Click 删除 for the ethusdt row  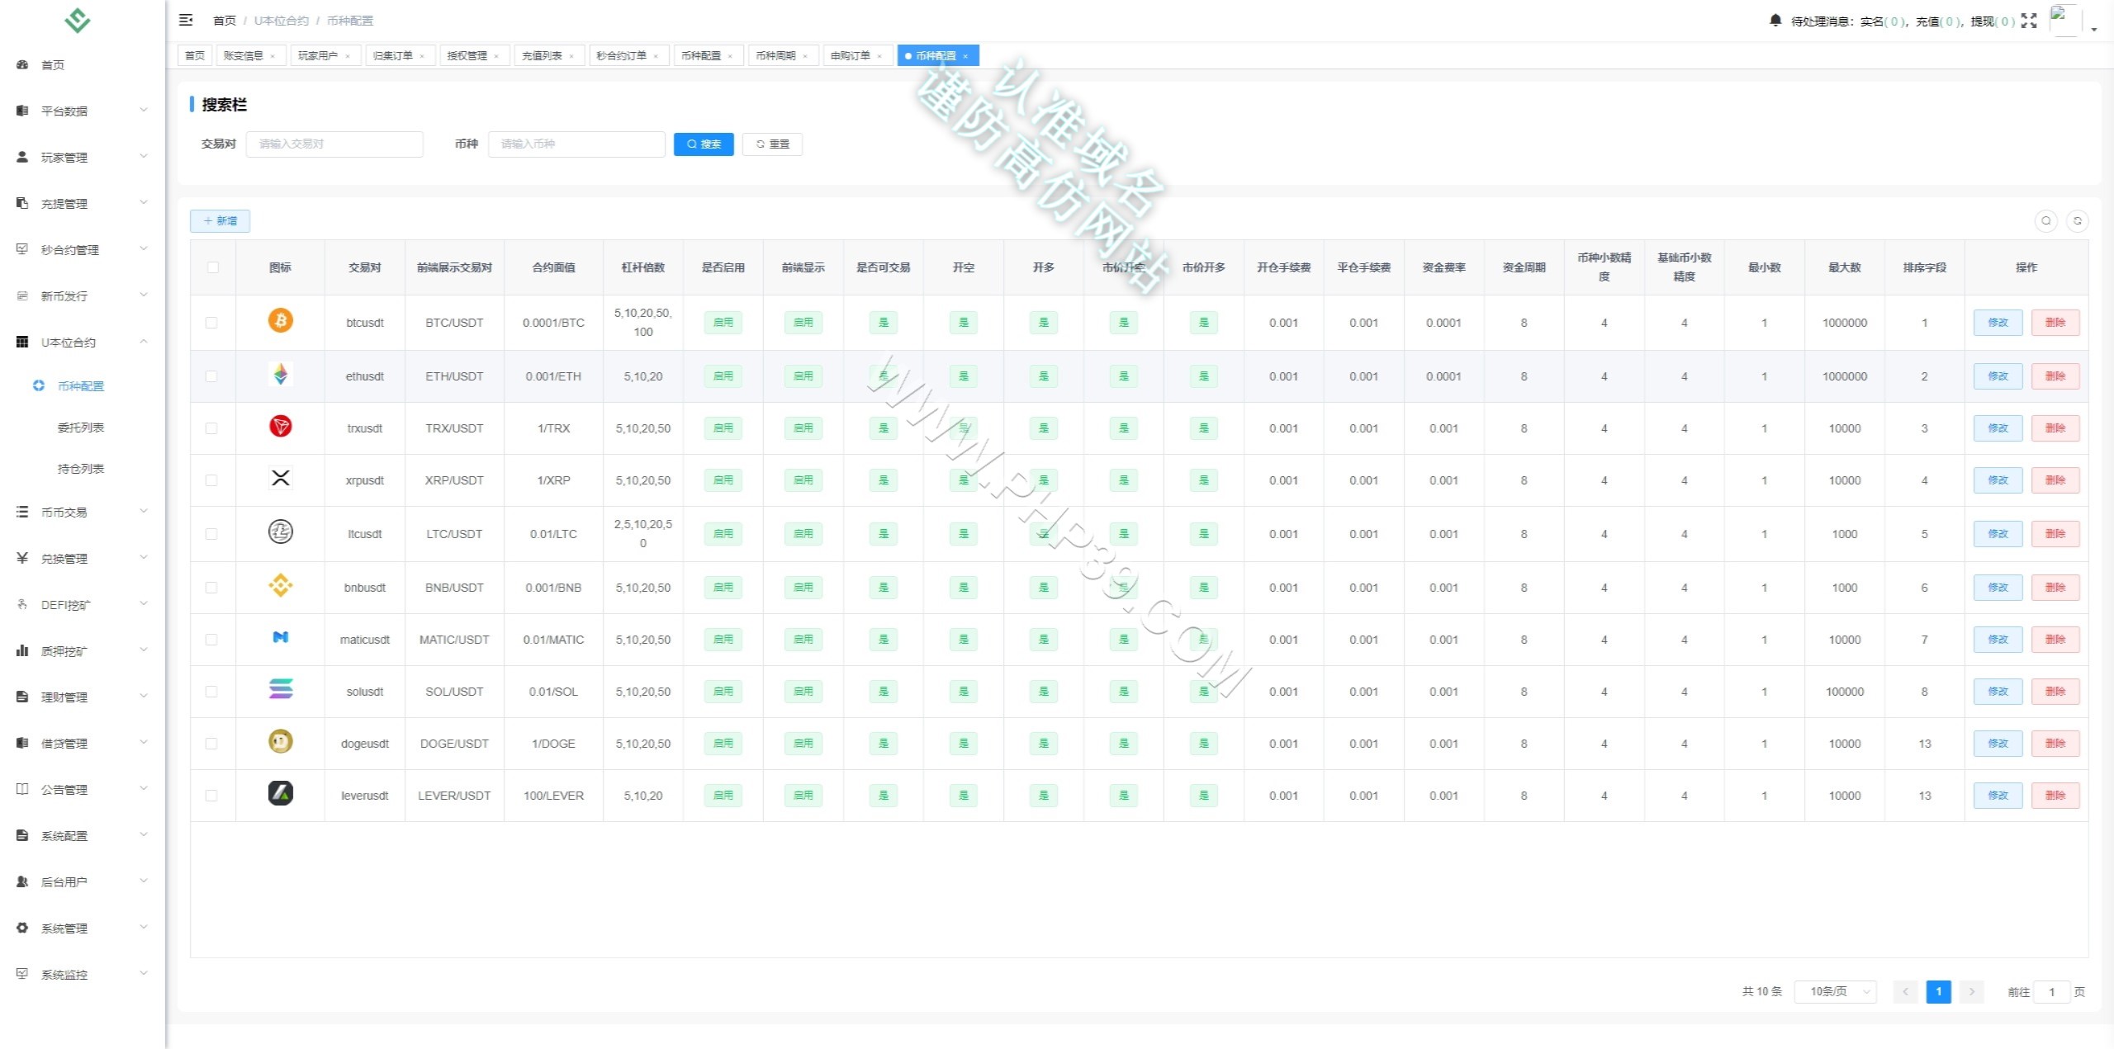pos(2055,376)
